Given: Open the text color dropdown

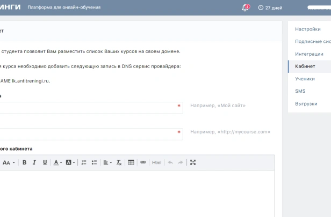Looking at the screenshot, I should coord(57,162).
